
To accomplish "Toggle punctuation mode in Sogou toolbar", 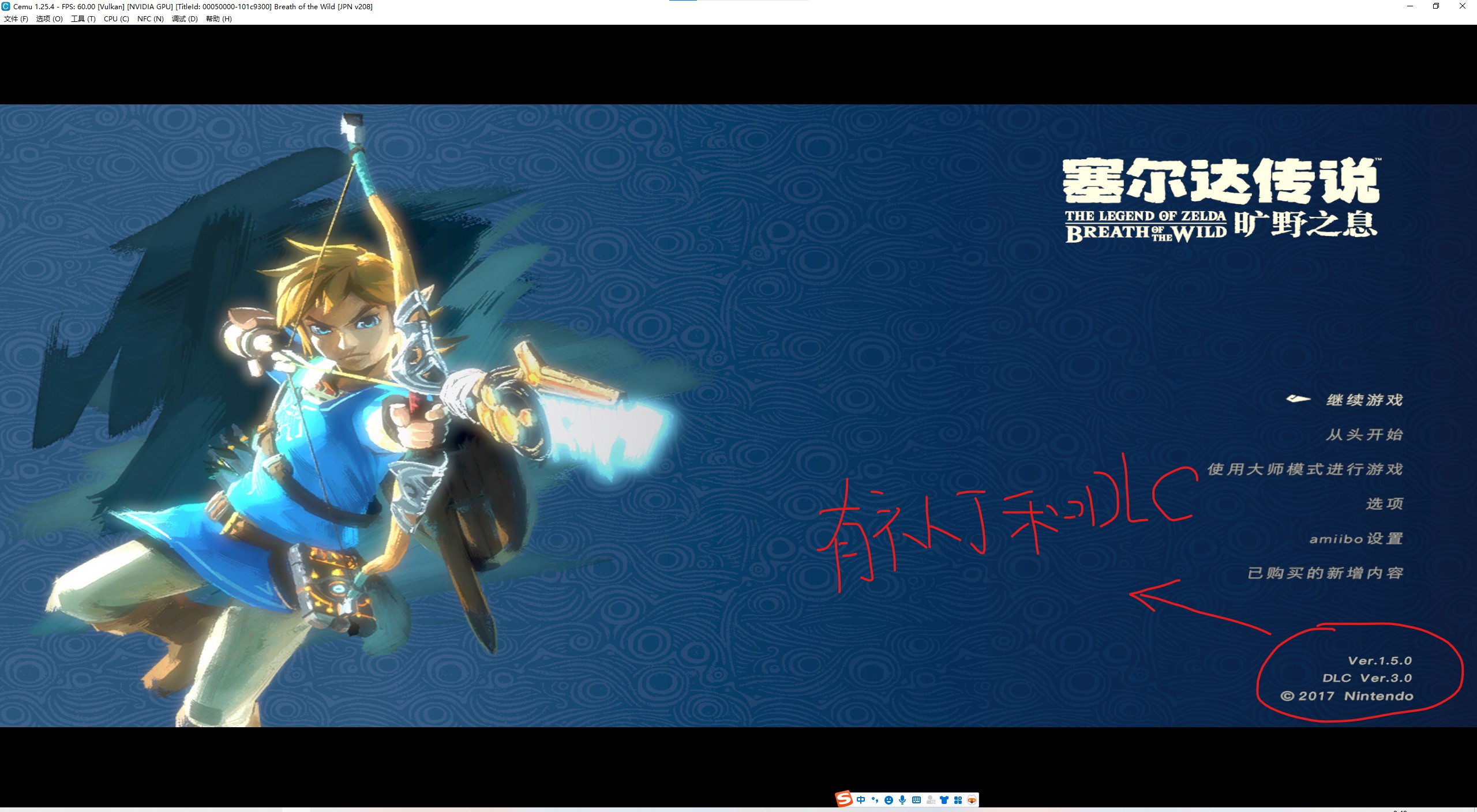I will tap(875, 800).
